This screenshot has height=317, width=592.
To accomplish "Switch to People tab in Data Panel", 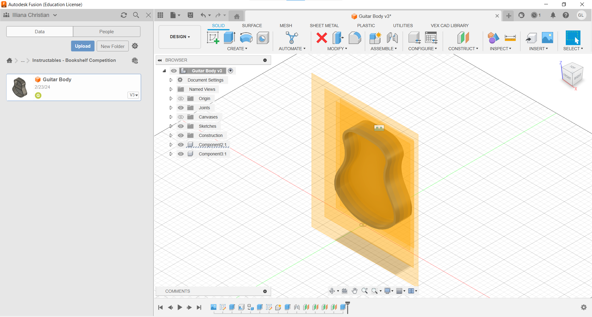I will click(107, 32).
